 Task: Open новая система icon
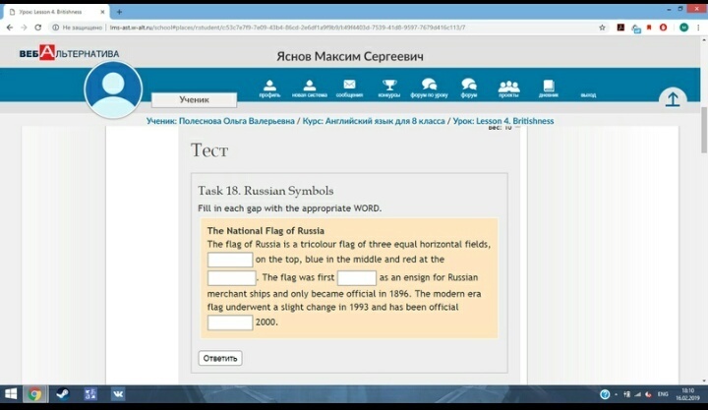tap(309, 88)
